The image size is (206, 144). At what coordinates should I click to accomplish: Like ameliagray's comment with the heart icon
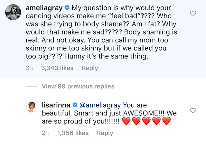[193, 13]
